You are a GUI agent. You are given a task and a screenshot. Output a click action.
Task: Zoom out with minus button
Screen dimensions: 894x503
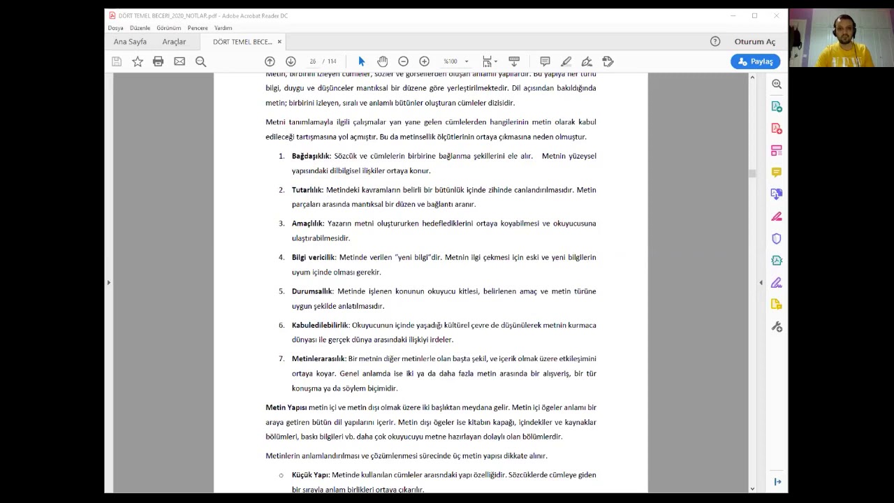(x=403, y=61)
